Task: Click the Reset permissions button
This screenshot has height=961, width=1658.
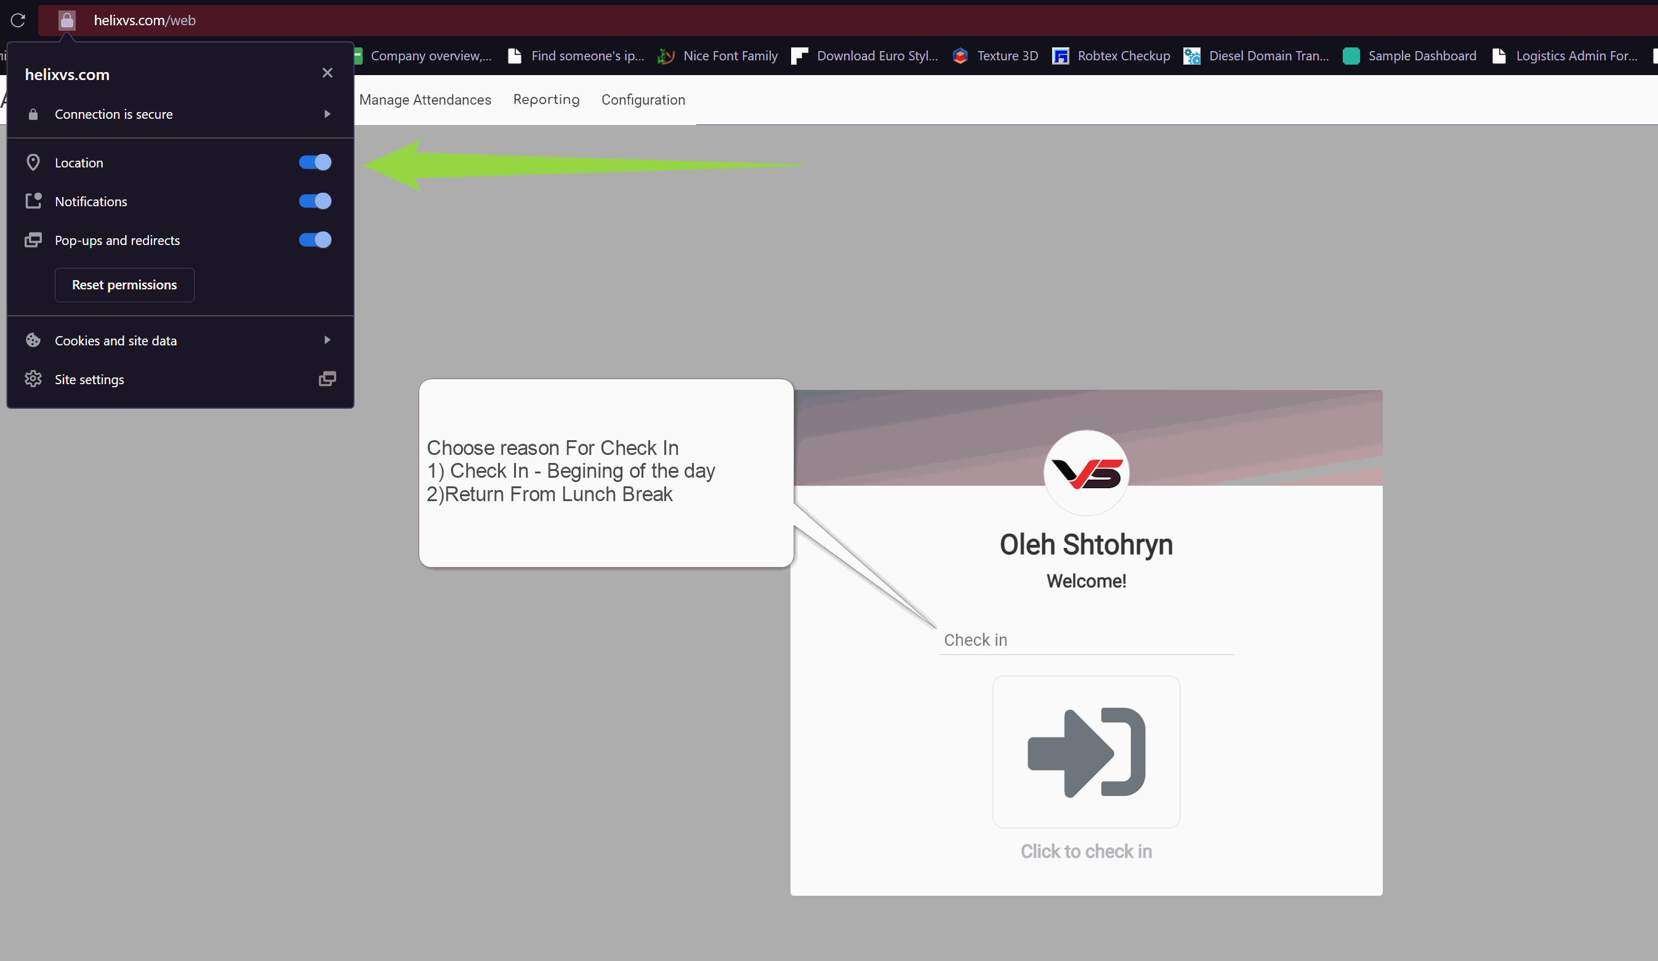Action: tap(124, 285)
